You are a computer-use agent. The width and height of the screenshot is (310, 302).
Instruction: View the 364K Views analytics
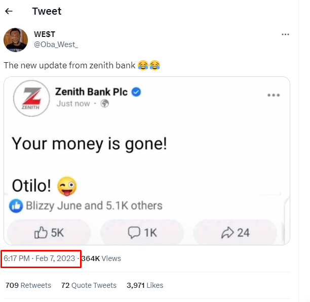point(101,258)
